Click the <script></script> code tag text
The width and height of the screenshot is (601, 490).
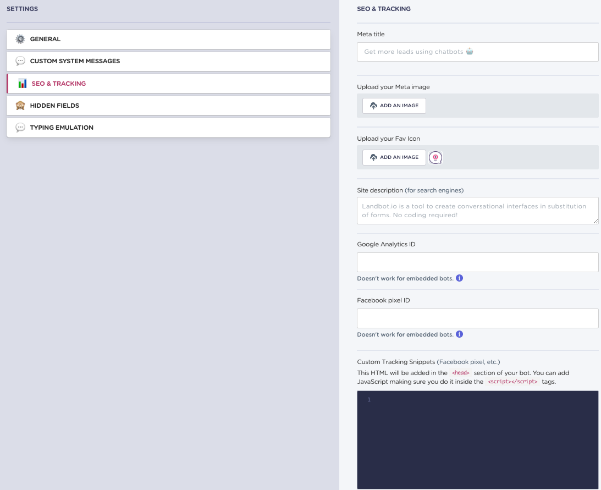(x=512, y=382)
